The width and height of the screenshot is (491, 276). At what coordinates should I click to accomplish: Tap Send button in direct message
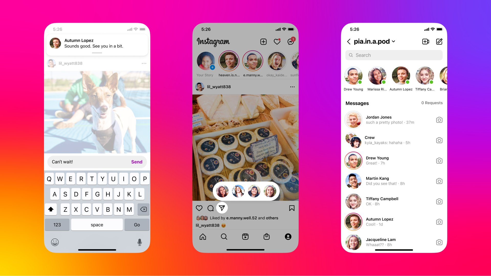tap(137, 162)
